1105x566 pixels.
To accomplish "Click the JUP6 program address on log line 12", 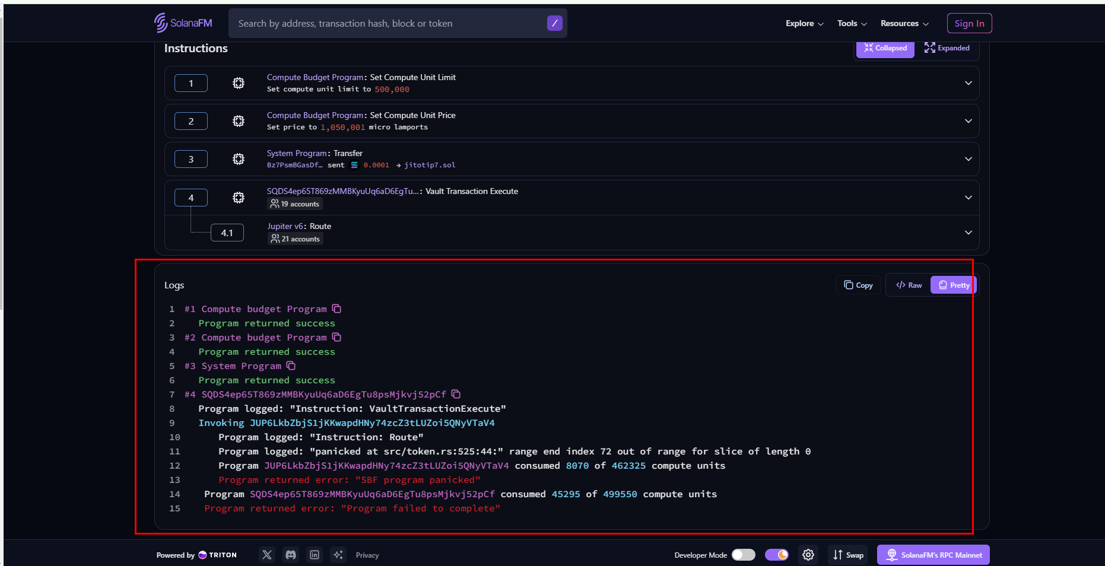I will tap(386, 466).
